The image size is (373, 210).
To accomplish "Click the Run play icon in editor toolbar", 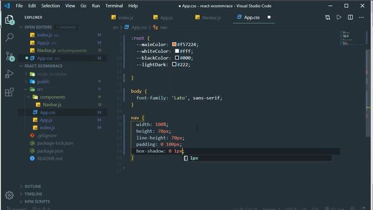I will pyautogui.click(x=339, y=17).
